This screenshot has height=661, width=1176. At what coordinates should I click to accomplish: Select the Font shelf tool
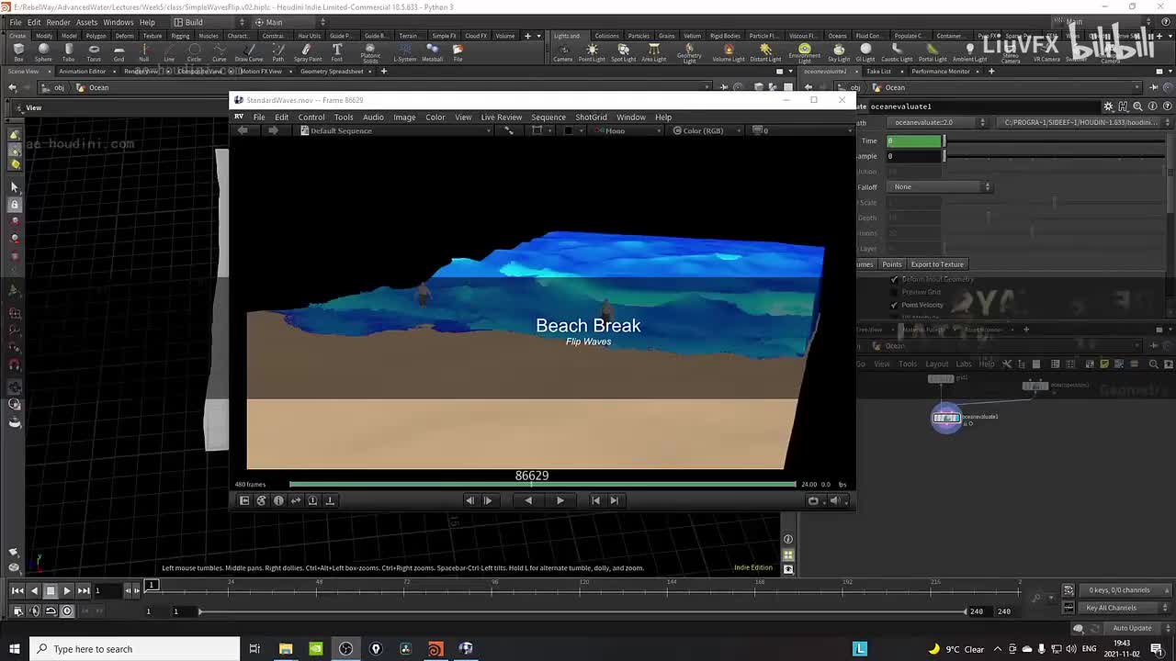tap(337, 51)
